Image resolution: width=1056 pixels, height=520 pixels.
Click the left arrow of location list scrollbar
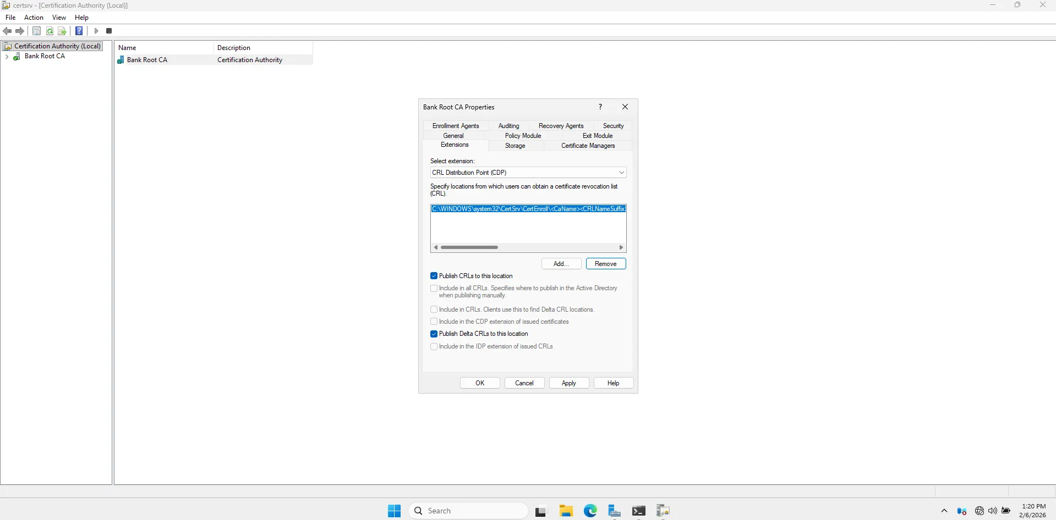click(x=436, y=247)
